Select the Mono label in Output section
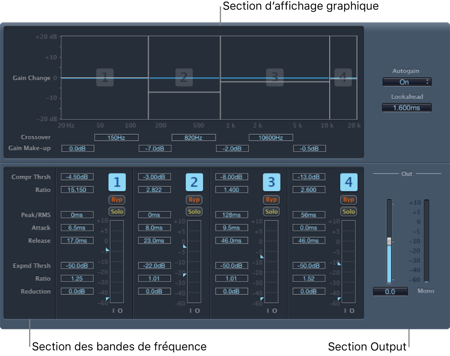This screenshot has height=356, width=450. (x=425, y=291)
